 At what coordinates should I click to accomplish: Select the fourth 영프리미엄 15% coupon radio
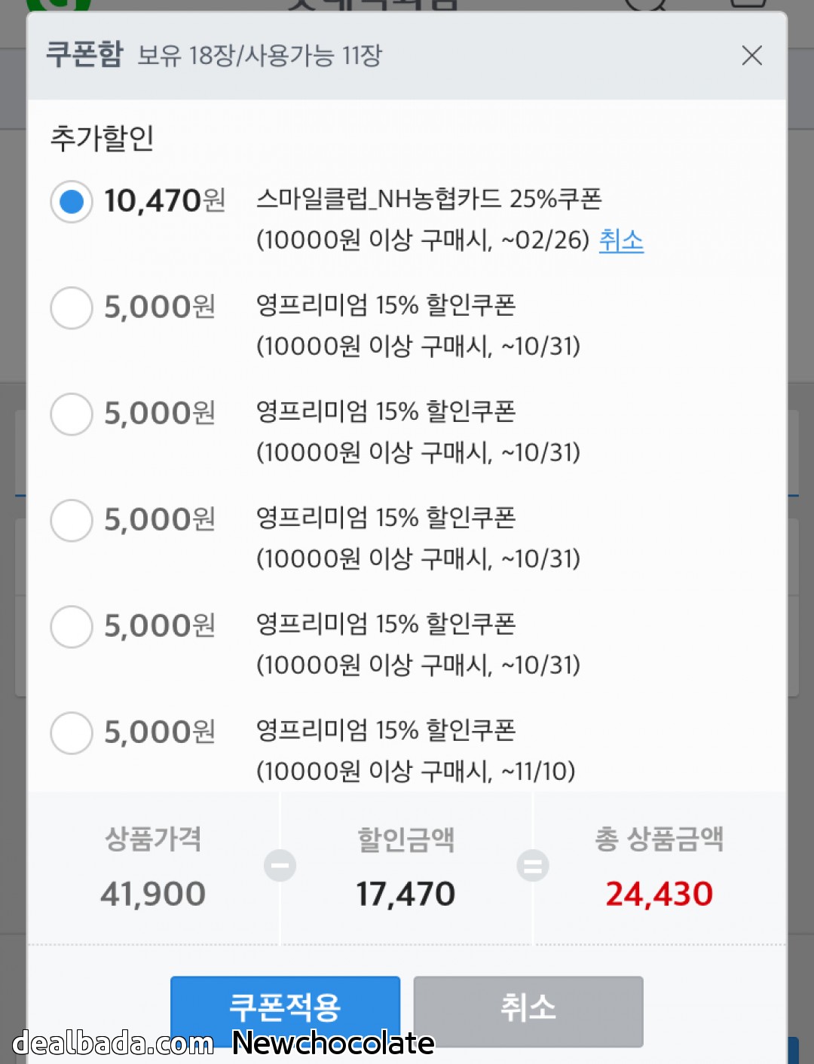coord(72,627)
